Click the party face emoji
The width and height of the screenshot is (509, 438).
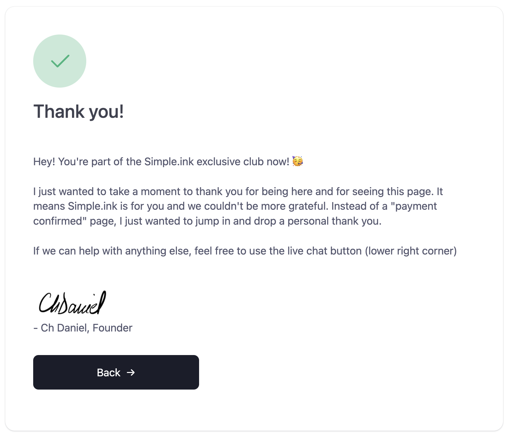pyautogui.click(x=298, y=161)
